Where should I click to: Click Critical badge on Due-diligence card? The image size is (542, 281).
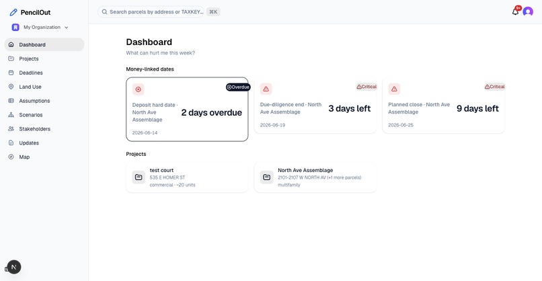pos(366,87)
